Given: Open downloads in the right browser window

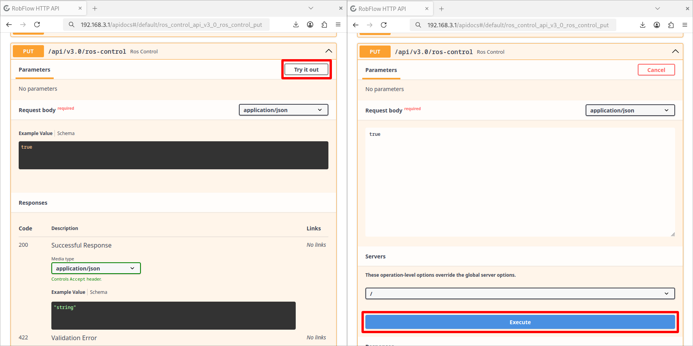Looking at the screenshot, I should [642, 25].
